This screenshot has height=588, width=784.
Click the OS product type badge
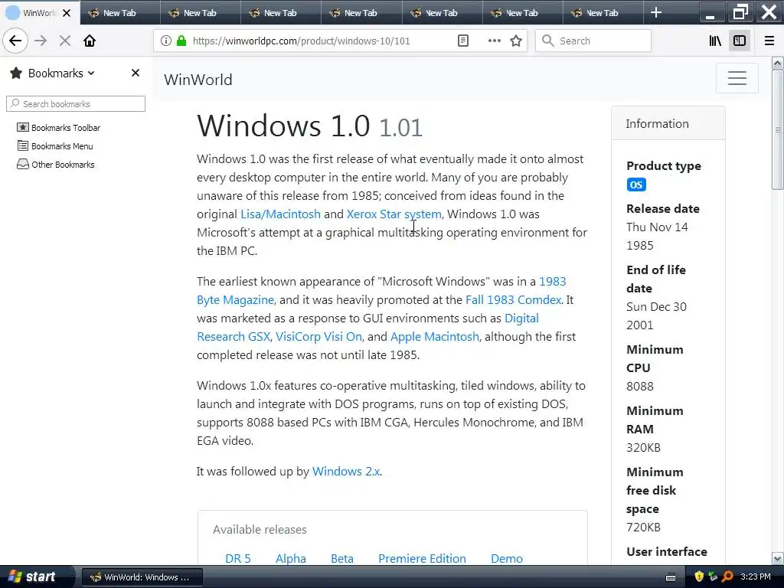[636, 185]
